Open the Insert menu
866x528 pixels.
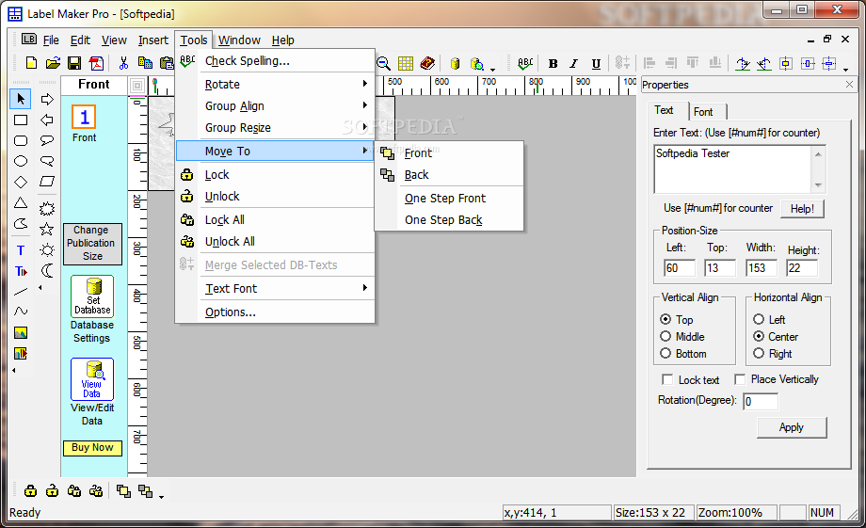[x=153, y=40]
